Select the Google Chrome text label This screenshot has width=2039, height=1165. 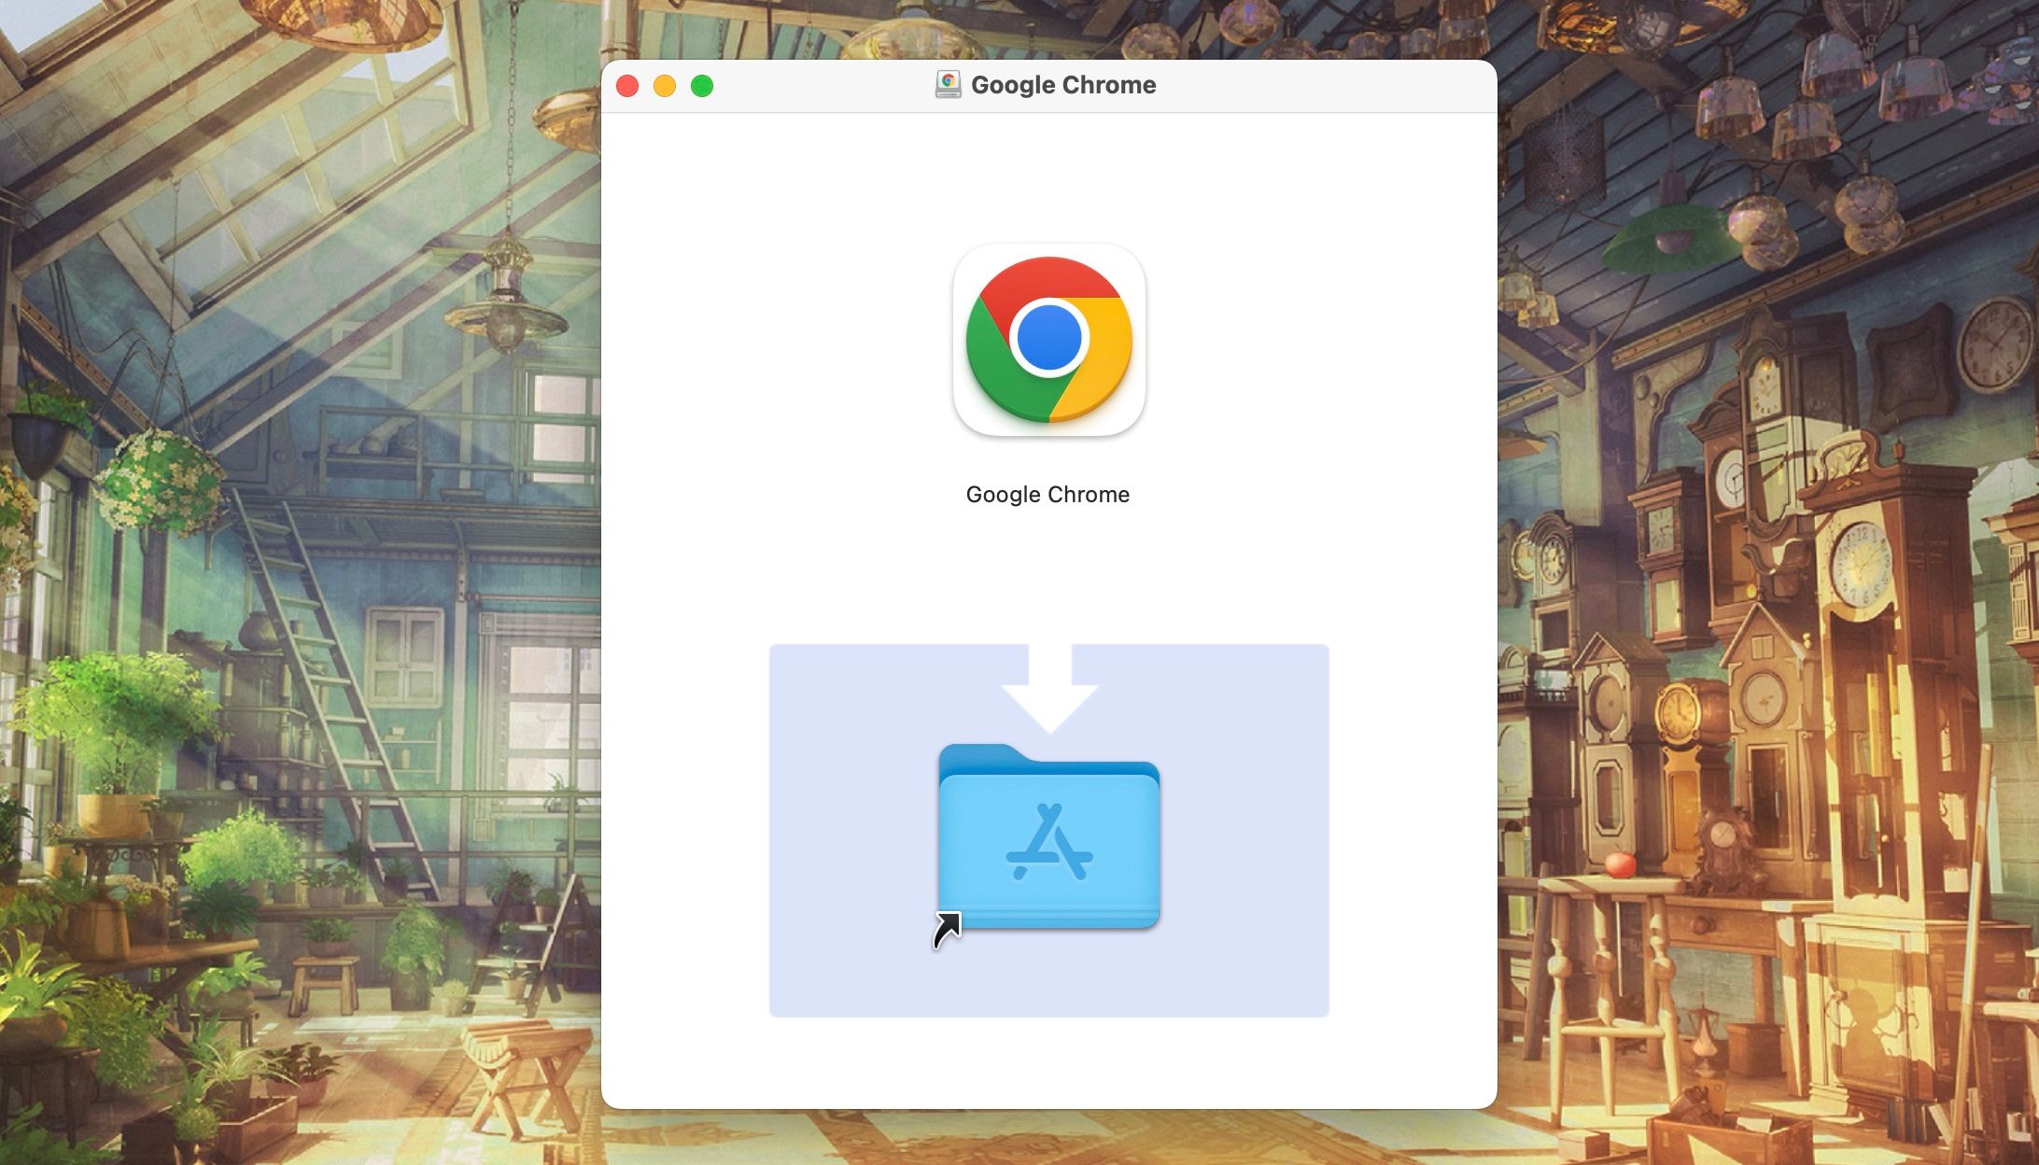[x=1048, y=494]
